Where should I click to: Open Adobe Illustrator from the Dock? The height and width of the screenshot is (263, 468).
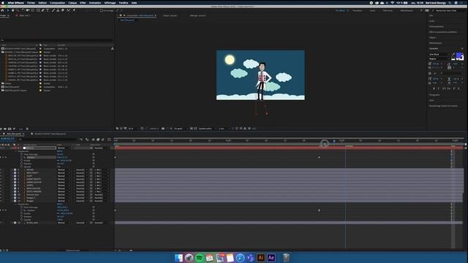[261, 257]
